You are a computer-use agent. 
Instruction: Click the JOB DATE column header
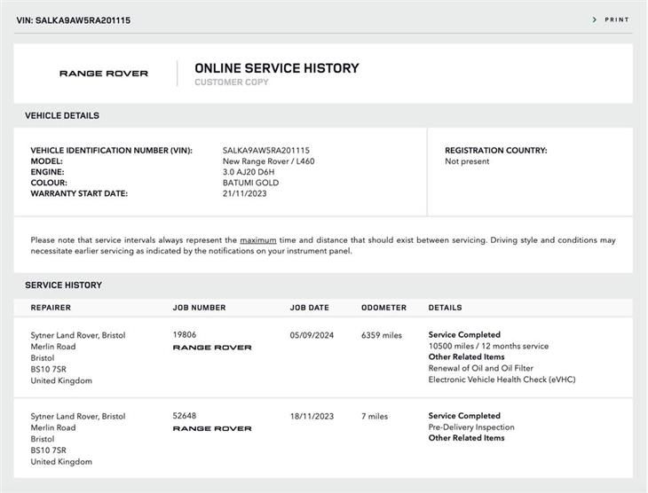310,308
